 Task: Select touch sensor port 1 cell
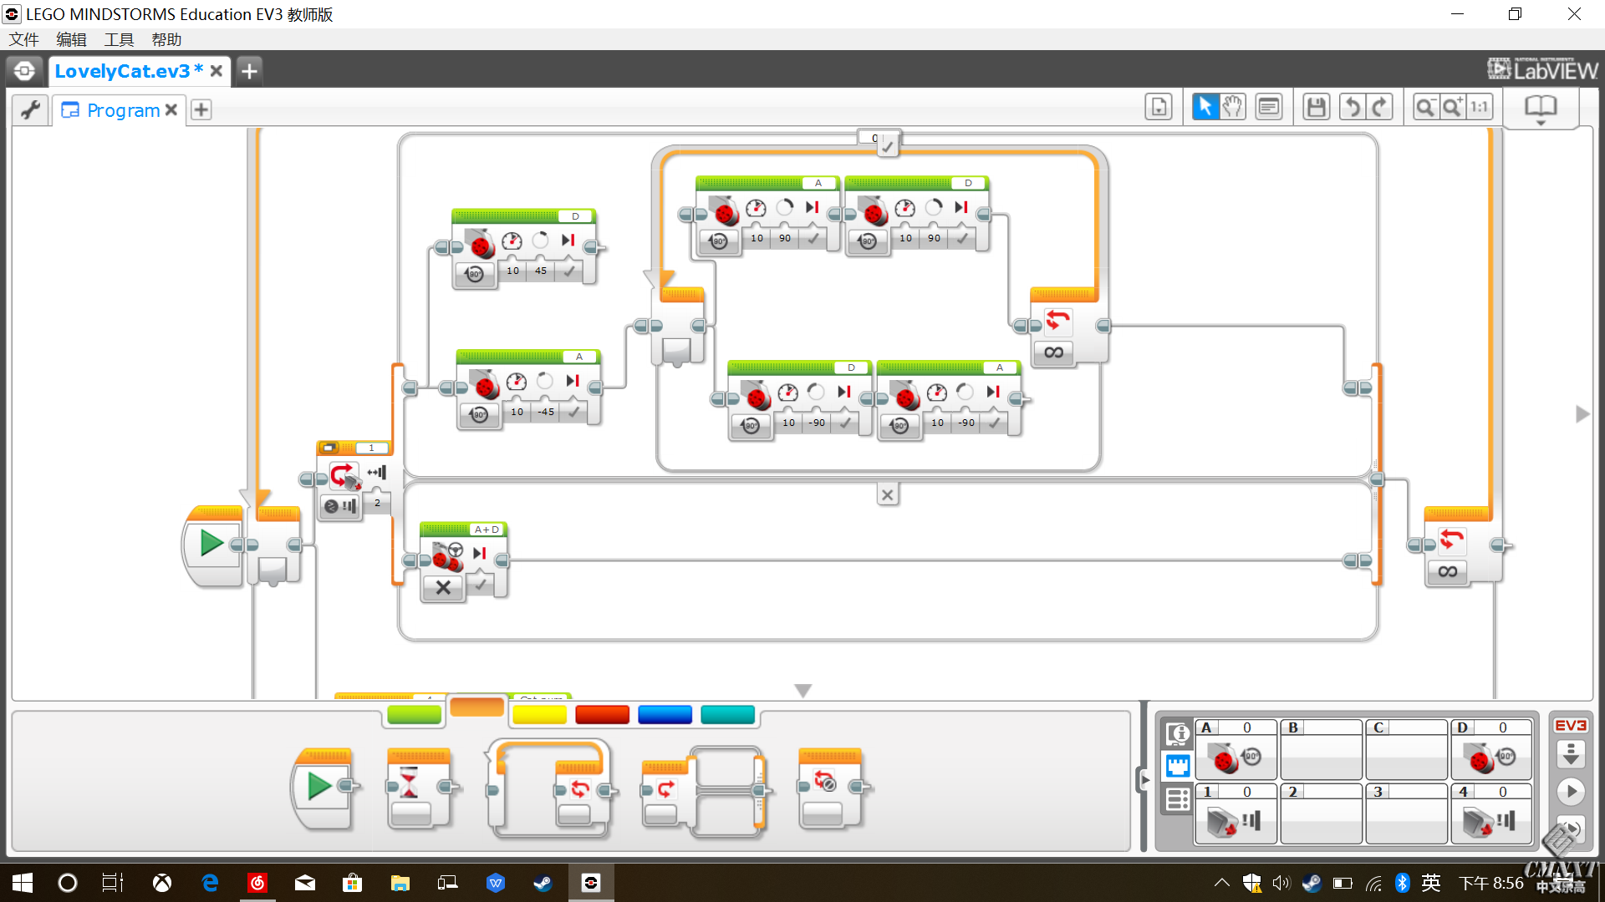pos(1235,813)
